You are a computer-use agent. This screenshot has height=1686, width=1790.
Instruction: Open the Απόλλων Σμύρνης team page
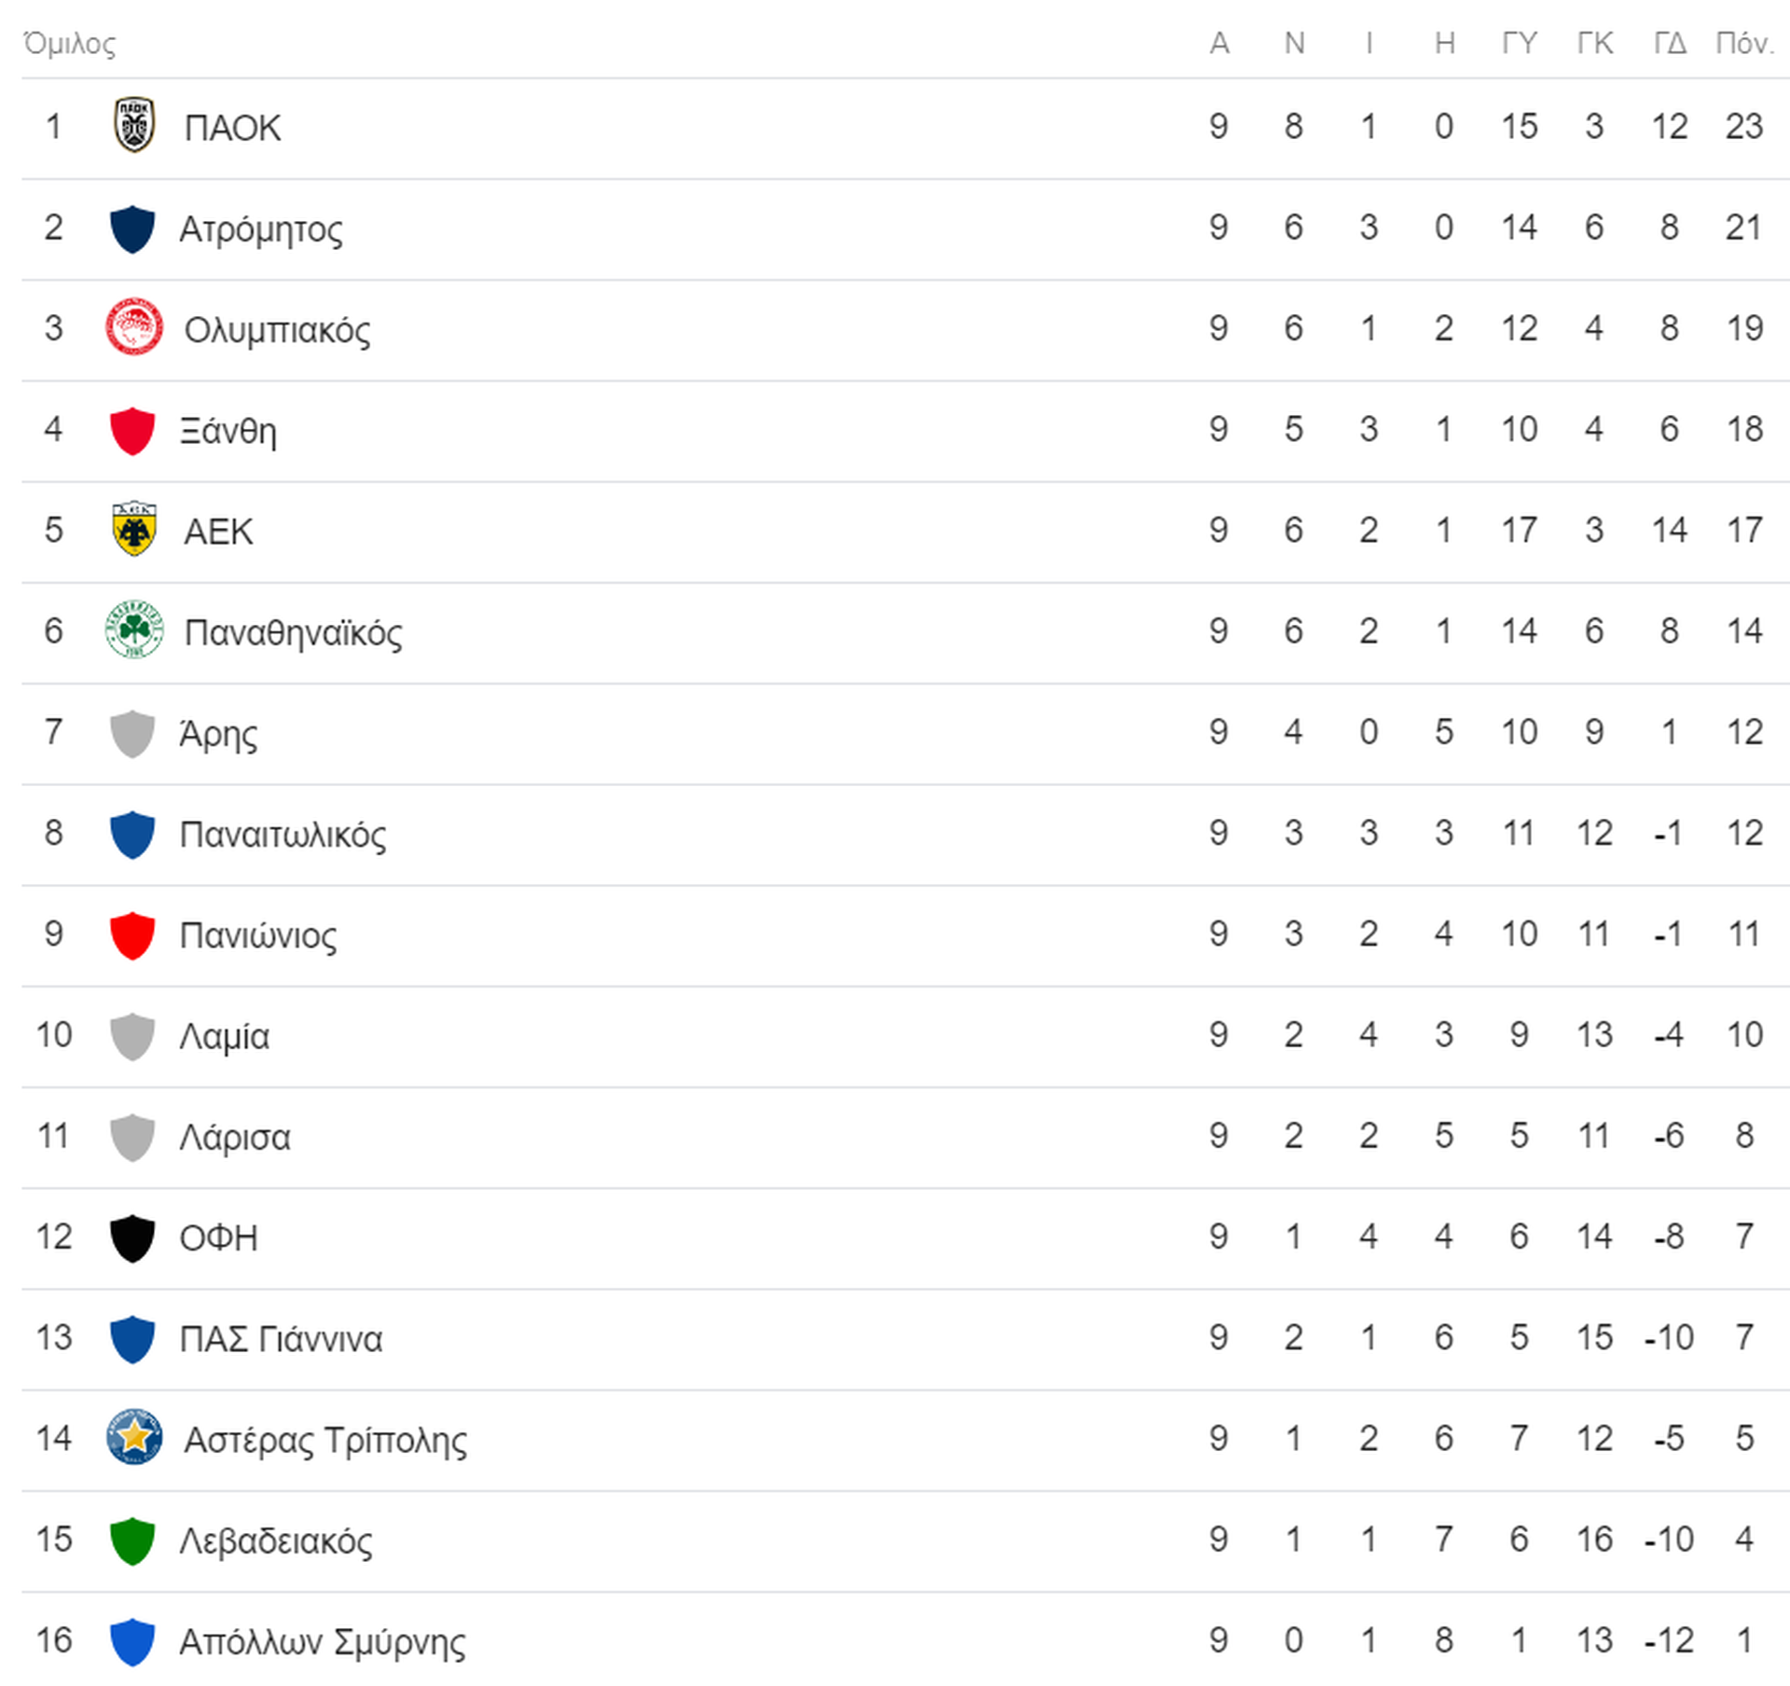[323, 1642]
